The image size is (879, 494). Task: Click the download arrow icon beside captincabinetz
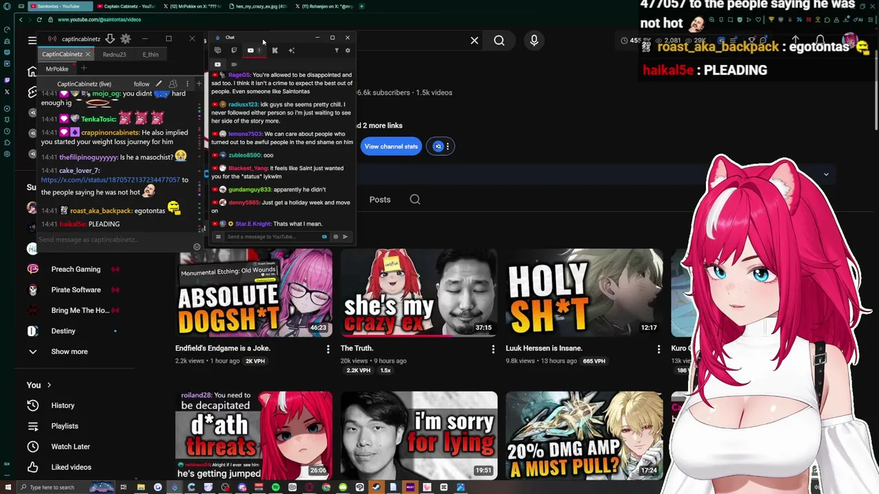pos(110,39)
